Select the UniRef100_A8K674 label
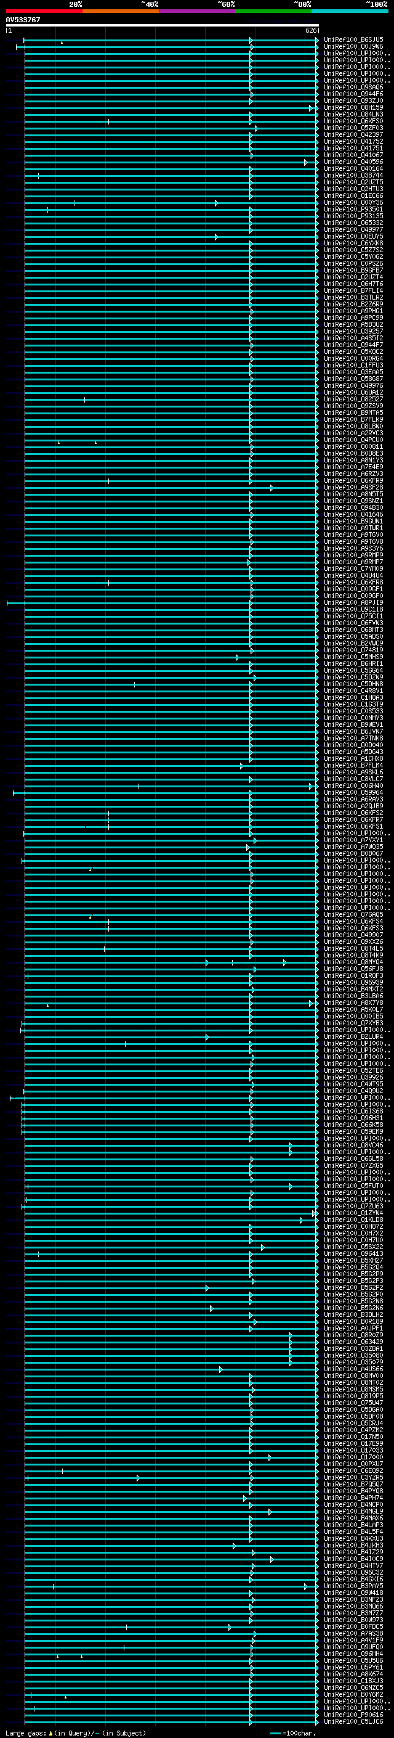 click(353, 1673)
